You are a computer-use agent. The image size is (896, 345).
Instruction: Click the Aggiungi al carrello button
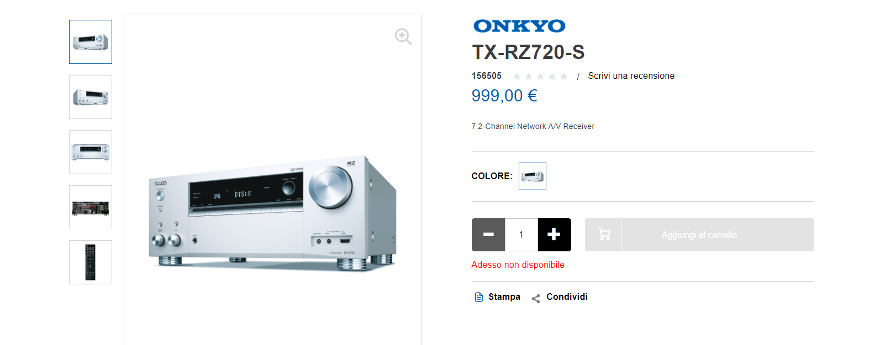(699, 235)
